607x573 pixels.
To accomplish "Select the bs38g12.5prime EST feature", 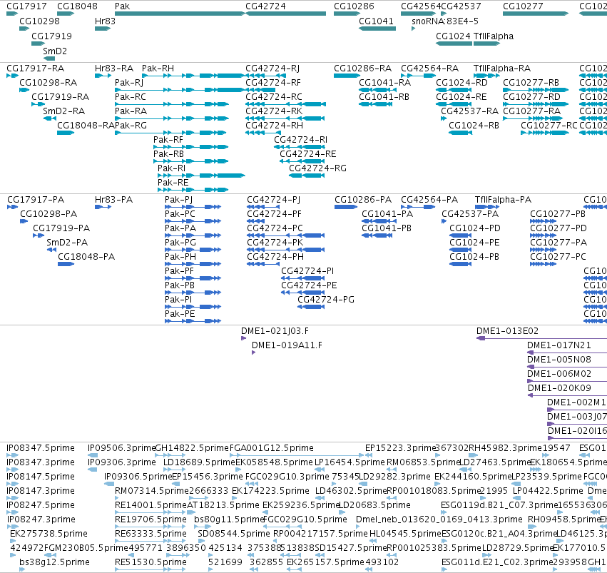I will [x=22, y=569].
